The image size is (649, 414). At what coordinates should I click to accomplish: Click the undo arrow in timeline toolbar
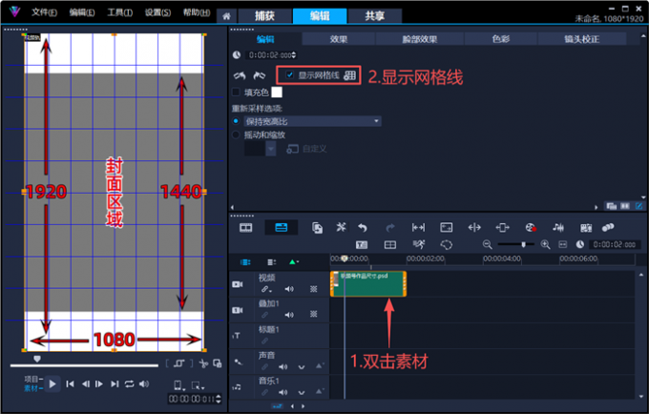click(x=363, y=227)
